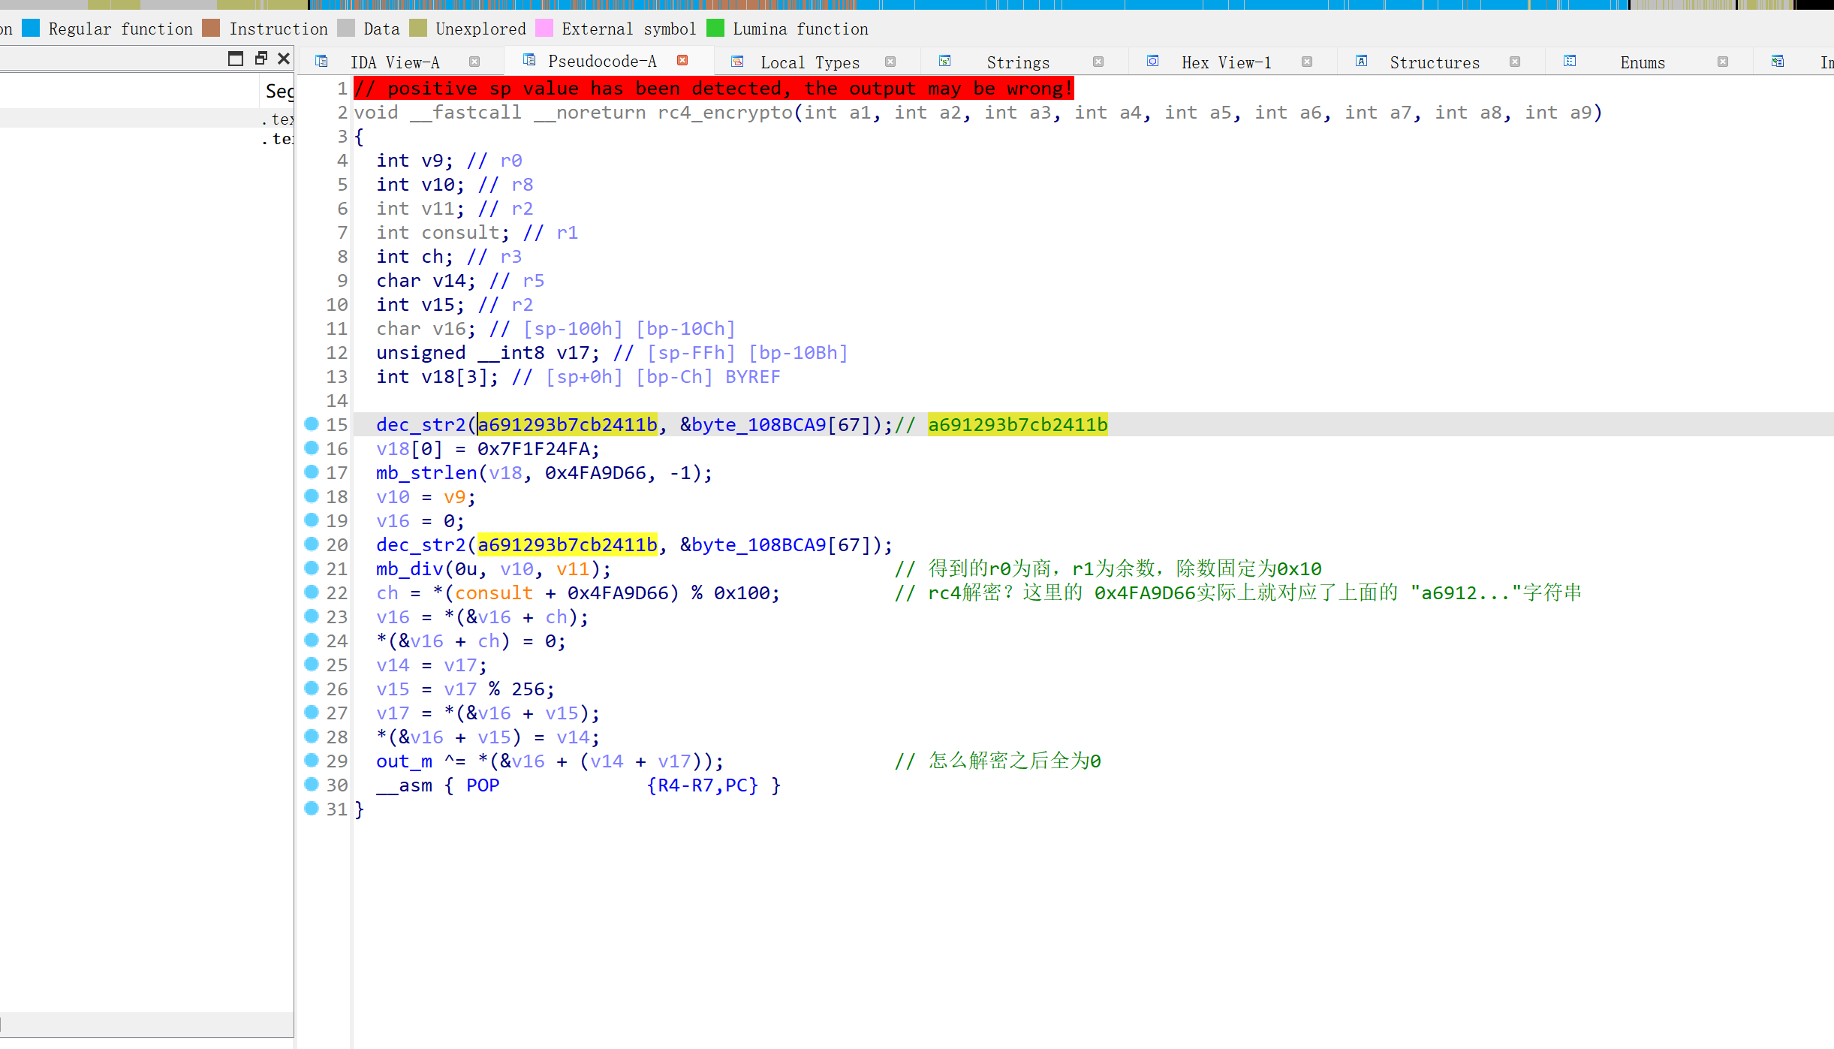Click the Structures tab icon
The width and height of the screenshot is (1834, 1049).
point(1361,62)
